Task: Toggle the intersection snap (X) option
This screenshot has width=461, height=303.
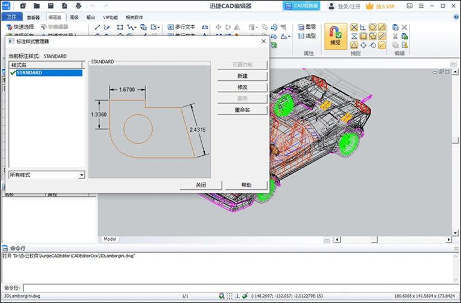Action: [354, 28]
